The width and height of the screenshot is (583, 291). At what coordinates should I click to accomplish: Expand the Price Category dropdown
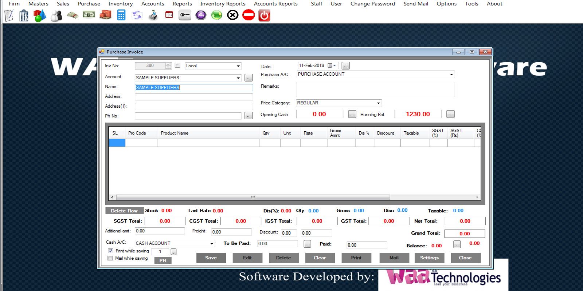(x=378, y=103)
